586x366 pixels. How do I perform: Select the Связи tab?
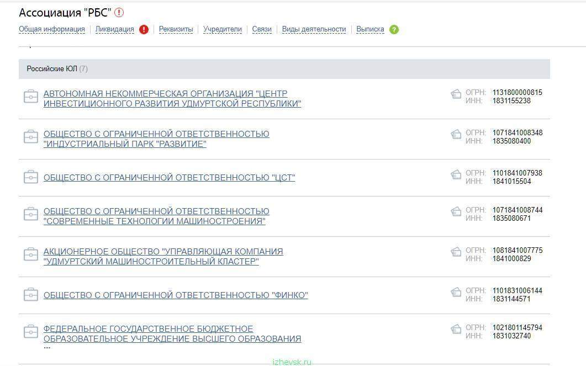[262, 29]
